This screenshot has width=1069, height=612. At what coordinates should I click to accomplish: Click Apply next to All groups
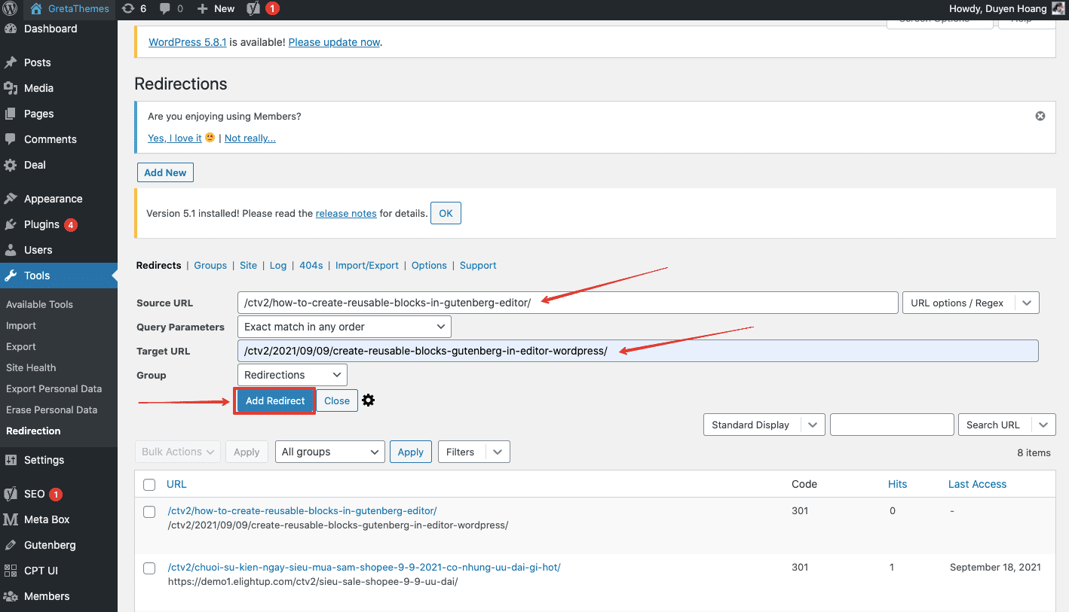point(411,452)
